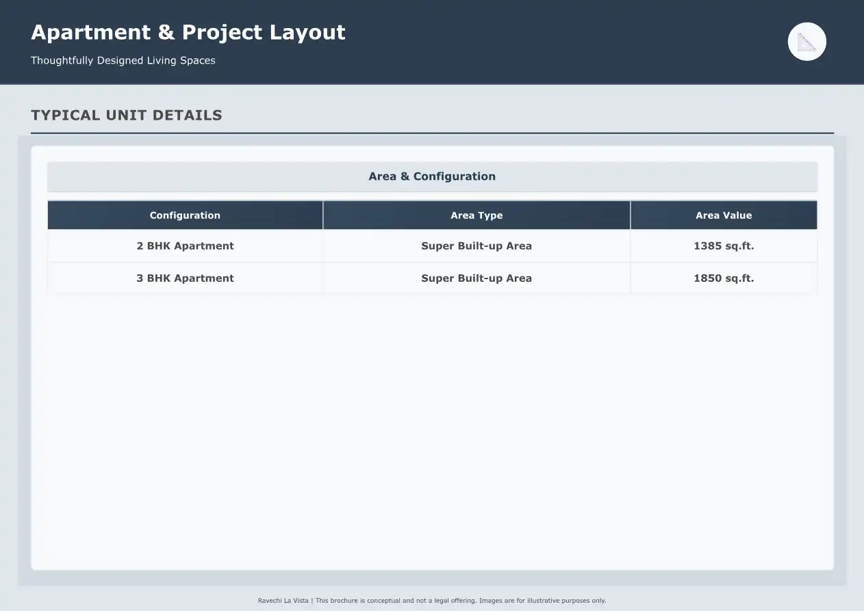Click the word Apartment in the page title

tap(91, 32)
